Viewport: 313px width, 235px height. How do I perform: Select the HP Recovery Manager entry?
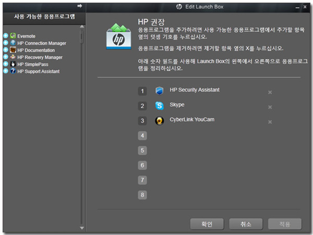(x=40, y=57)
